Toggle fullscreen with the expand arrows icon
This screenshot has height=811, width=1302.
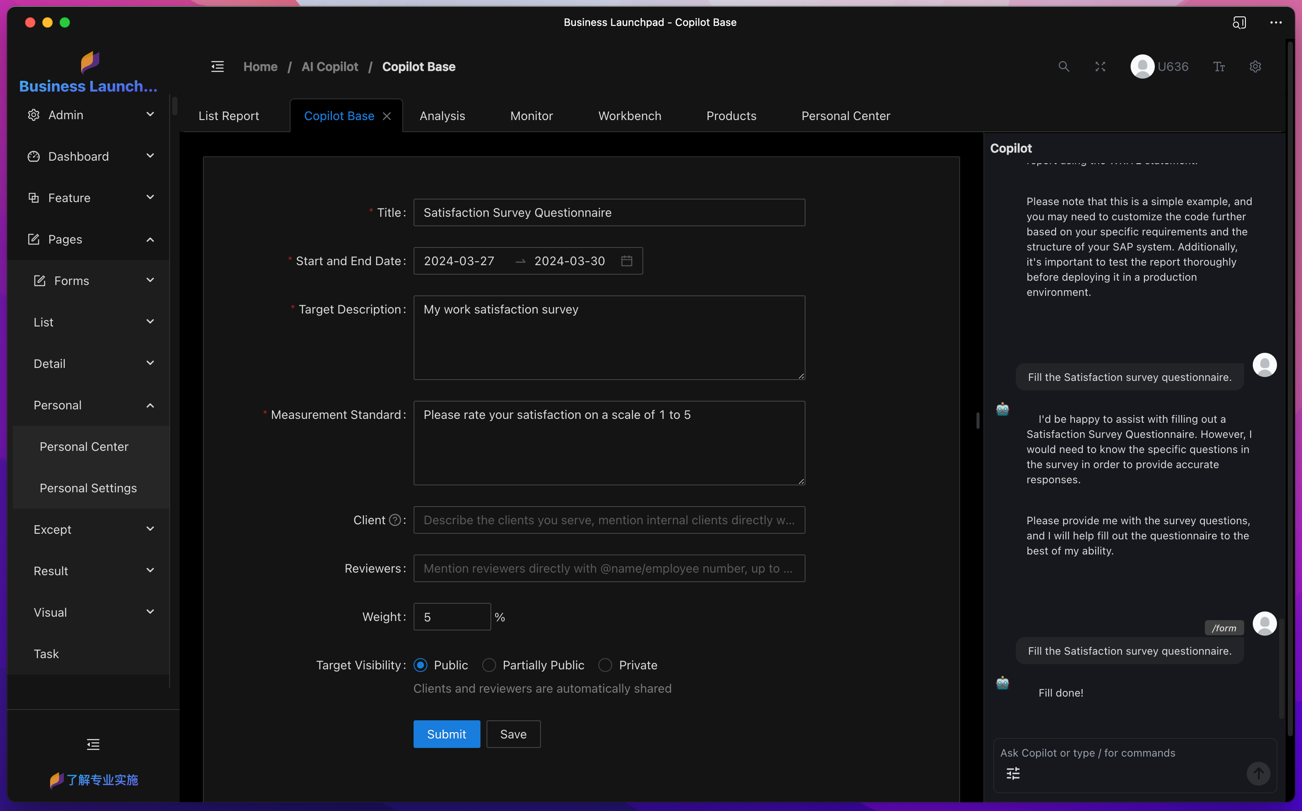1100,67
